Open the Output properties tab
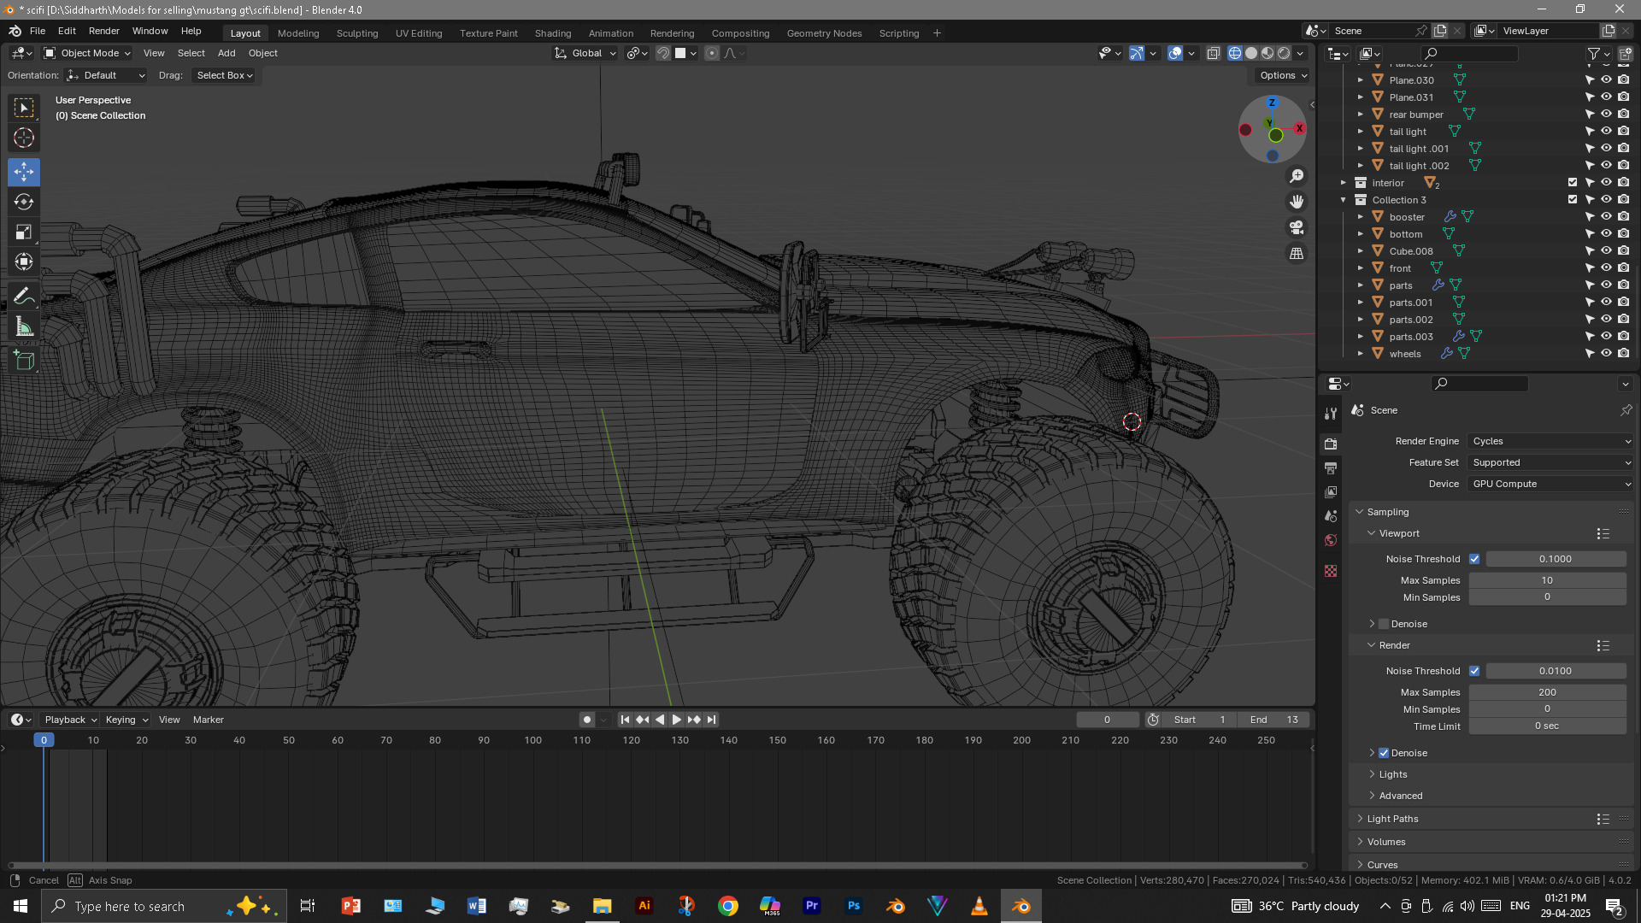The height and width of the screenshot is (923, 1641). click(1331, 467)
